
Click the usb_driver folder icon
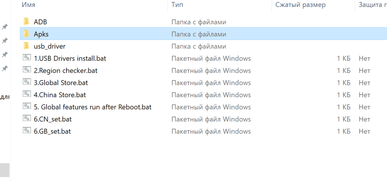[x=26, y=46]
